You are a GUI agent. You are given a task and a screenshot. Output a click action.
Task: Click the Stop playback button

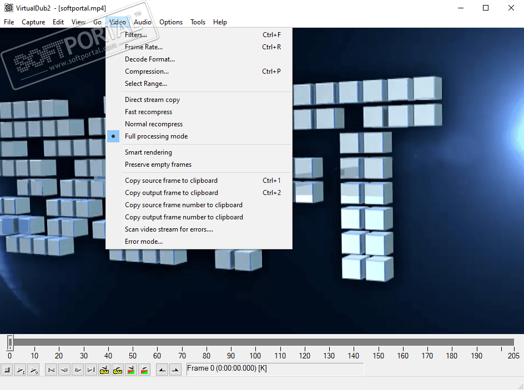coord(7,370)
